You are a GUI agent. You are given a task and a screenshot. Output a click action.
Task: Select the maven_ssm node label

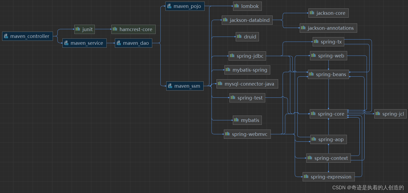point(187,86)
